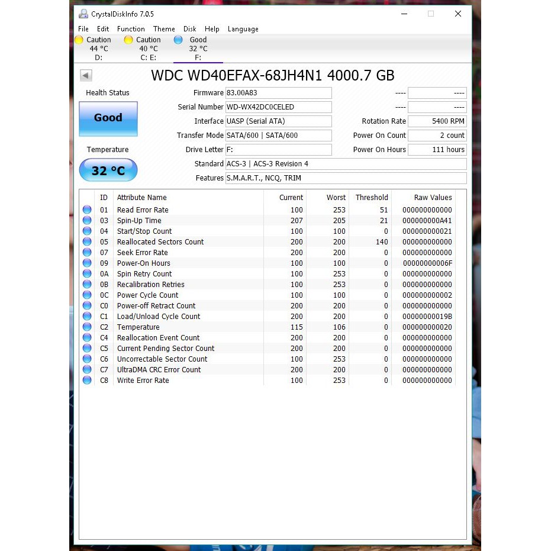Click the back arrow to switch drives

click(x=86, y=75)
